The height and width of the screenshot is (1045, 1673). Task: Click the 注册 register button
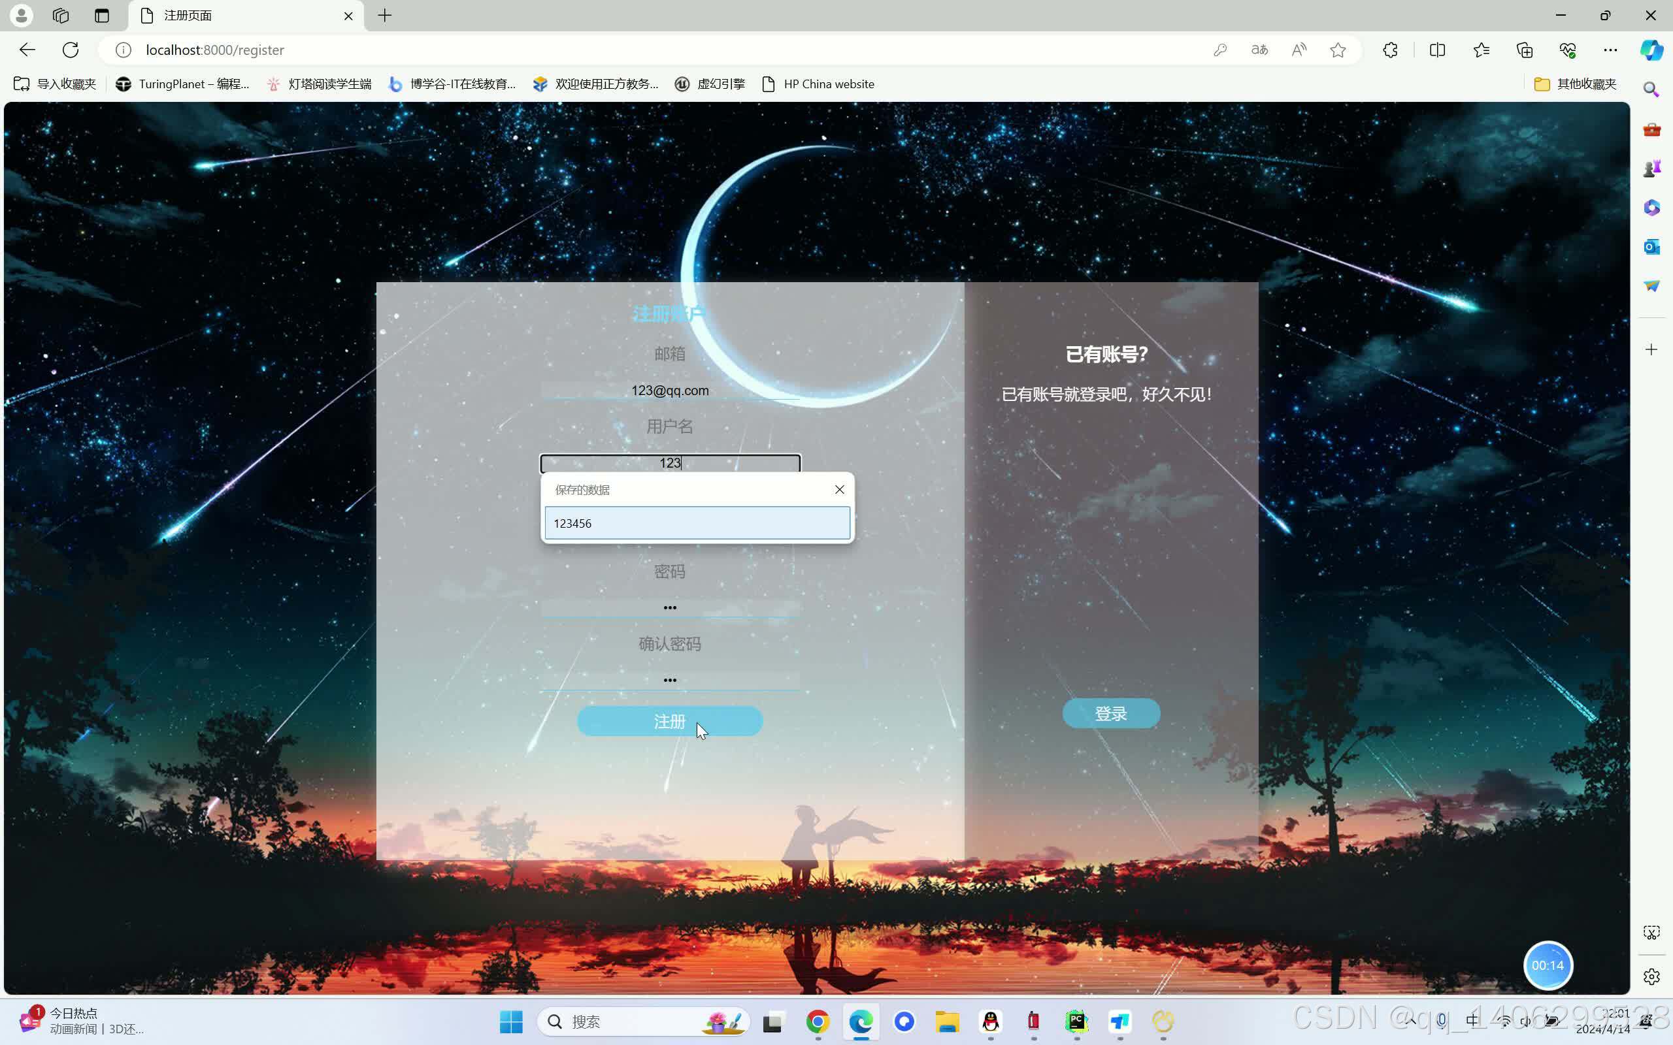pyautogui.click(x=669, y=721)
